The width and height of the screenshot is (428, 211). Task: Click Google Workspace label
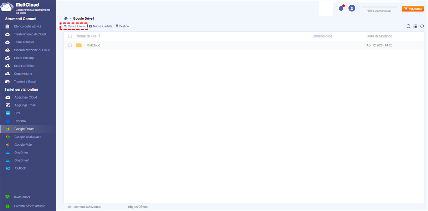28,137
